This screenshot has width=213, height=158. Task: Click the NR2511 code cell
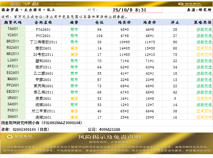tap(13, 54)
